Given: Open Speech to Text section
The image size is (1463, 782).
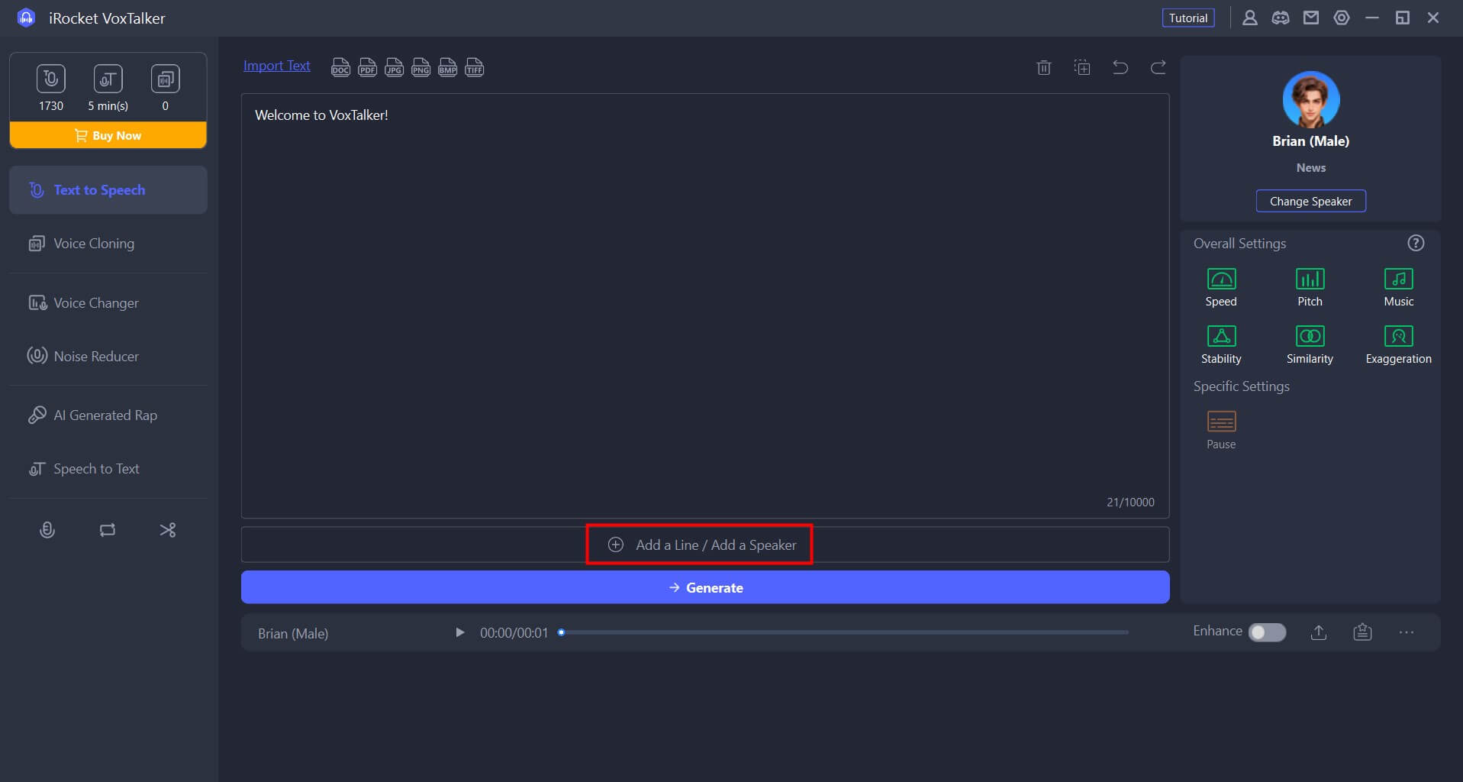Looking at the screenshot, I should click(108, 469).
